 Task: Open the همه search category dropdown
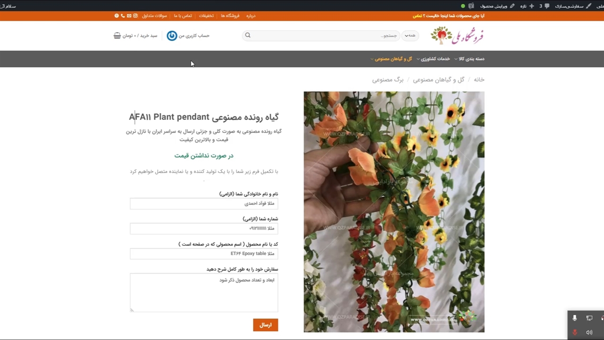[410, 35]
